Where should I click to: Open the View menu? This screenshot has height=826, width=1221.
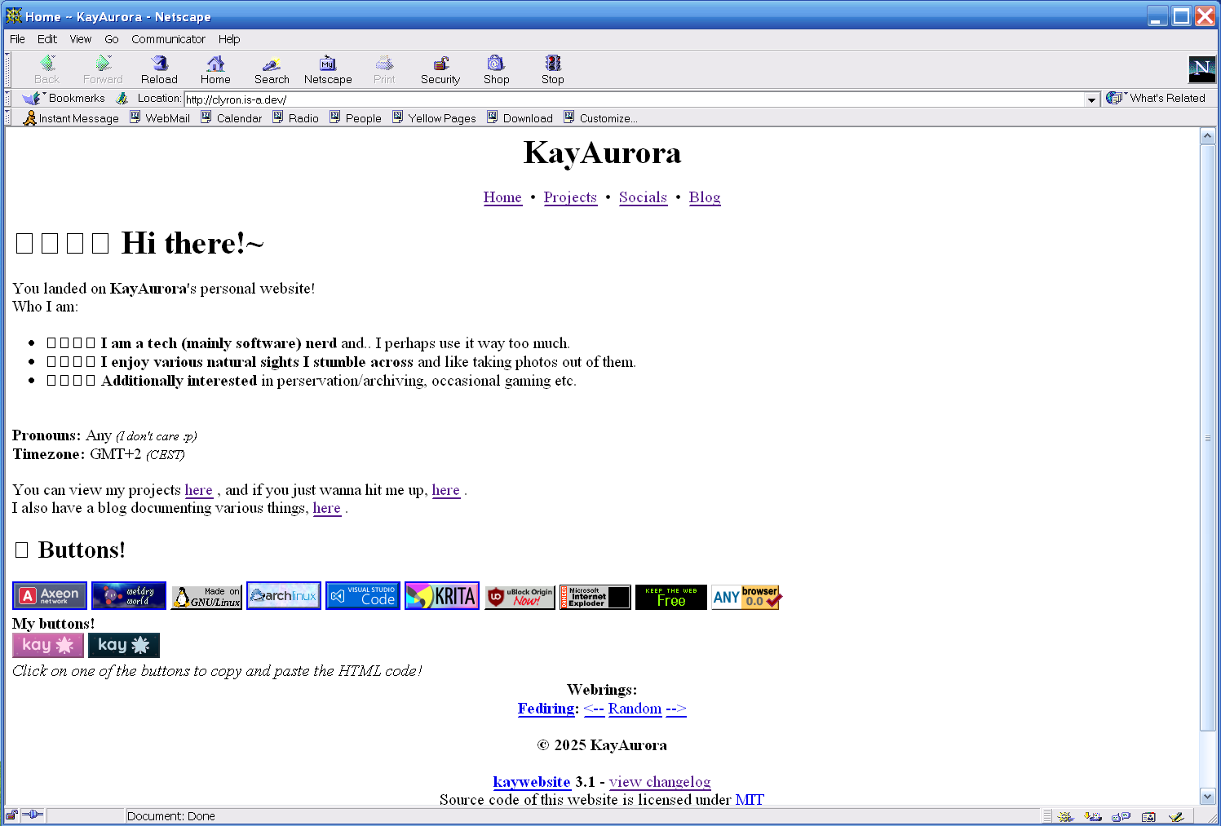click(x=80, y=39)
